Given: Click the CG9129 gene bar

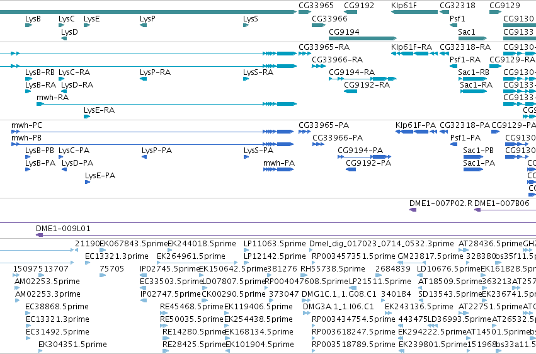Looking at the screenshot, I should coord(495,12).
